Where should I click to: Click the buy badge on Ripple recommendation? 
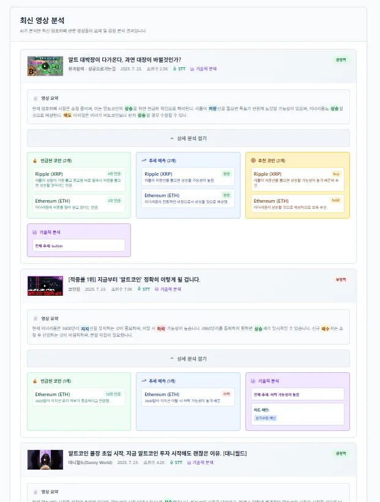coord(336,174)
